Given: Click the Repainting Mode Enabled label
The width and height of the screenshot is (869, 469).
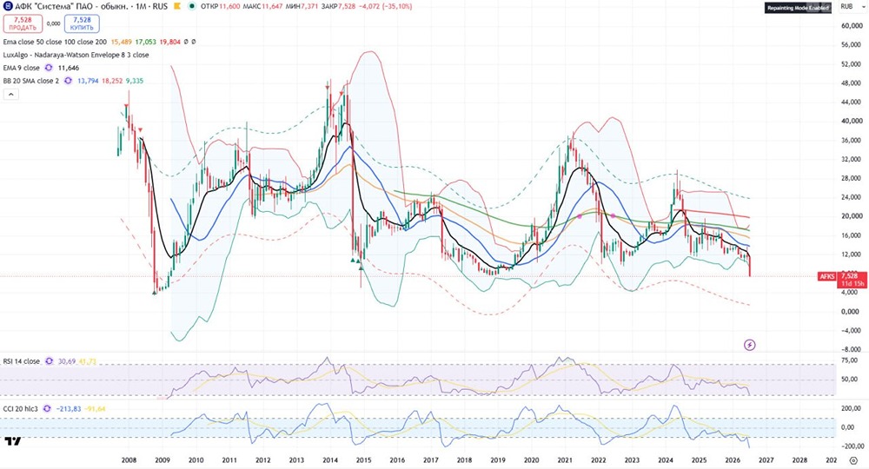Looking at the screenshot, I should (798, 8).
